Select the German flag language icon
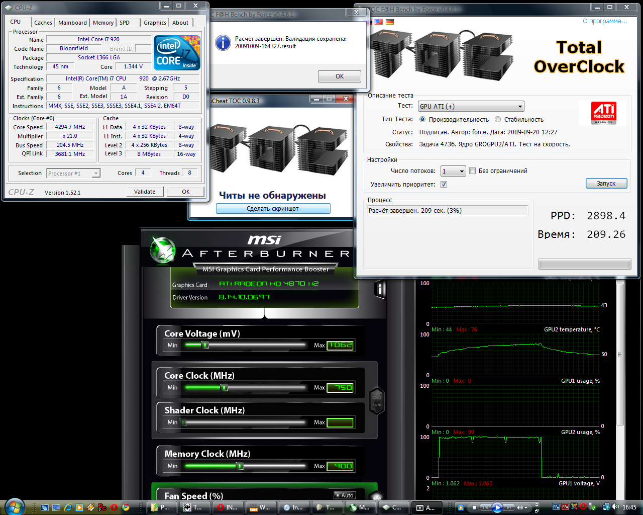 (390, 22)
